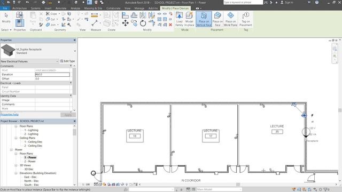This screenshot has width=342, height=192.
Task: Collapse the Constraints section
Action: click(71, 66)
